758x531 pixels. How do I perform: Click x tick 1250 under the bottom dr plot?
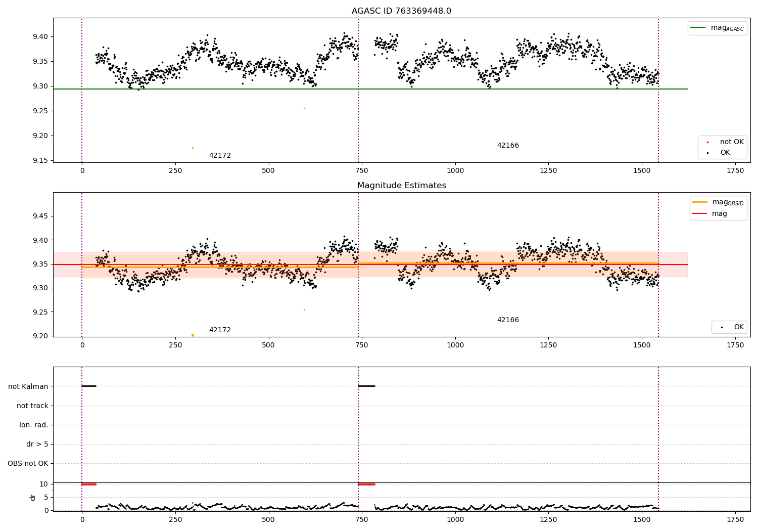point(548,519)
